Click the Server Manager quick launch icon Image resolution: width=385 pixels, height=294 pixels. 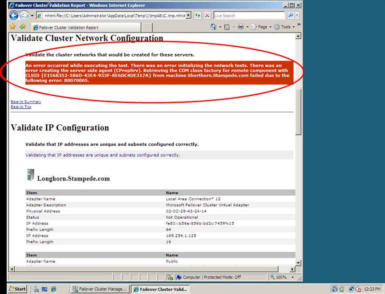point(36,290)
